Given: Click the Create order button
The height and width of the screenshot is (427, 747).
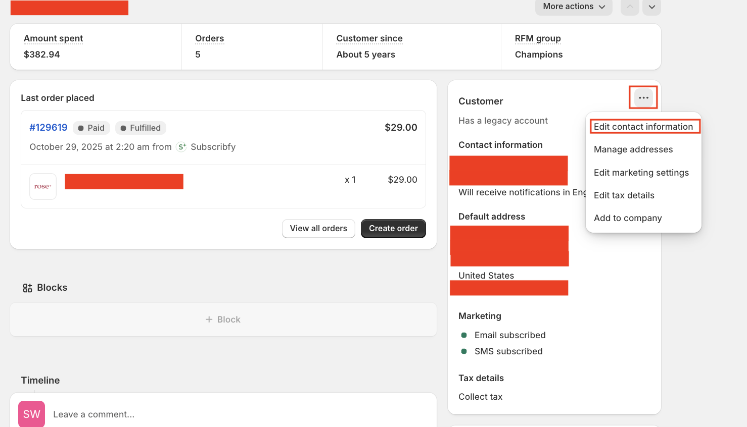Looking at the screenshot, I should pos(393,228).
